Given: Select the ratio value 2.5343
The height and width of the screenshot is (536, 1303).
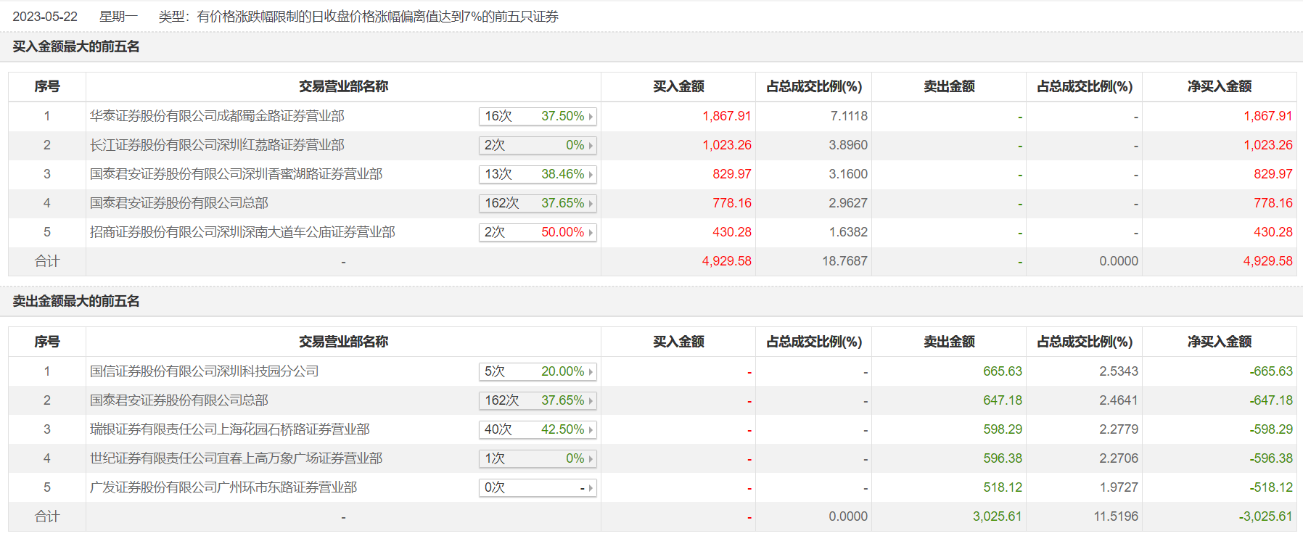Looking at the screenshot, I should (x=1119, y=371).
